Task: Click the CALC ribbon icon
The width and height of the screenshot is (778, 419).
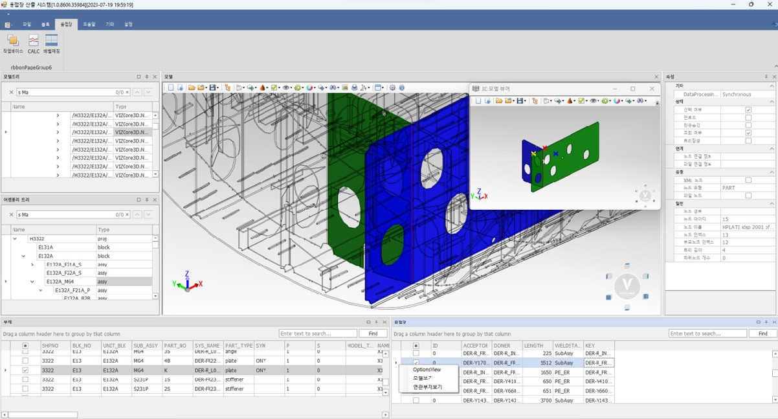Action: (x=33, y=43)
